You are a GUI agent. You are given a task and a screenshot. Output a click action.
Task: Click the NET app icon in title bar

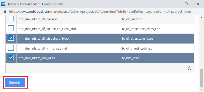pos(3,4)
